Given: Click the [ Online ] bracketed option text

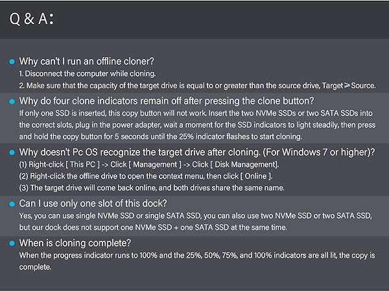Looking at the screenshot, I should point(256,176).
